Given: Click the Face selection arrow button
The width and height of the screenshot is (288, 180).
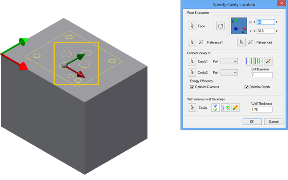Looking at the screenshot, I should pyautogui.click(x=192, y=26).
